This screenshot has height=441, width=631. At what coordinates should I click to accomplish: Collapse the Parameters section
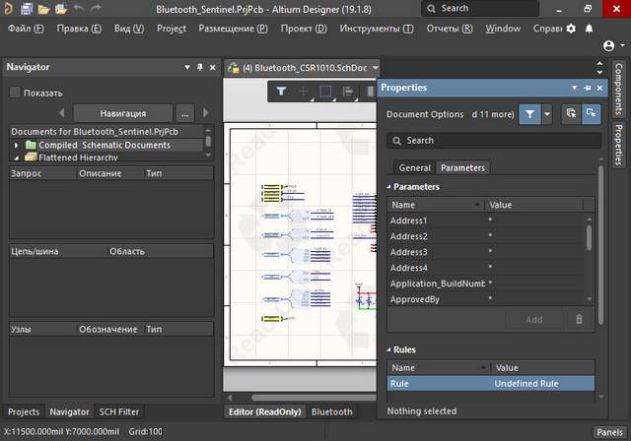tap(388, 187)
